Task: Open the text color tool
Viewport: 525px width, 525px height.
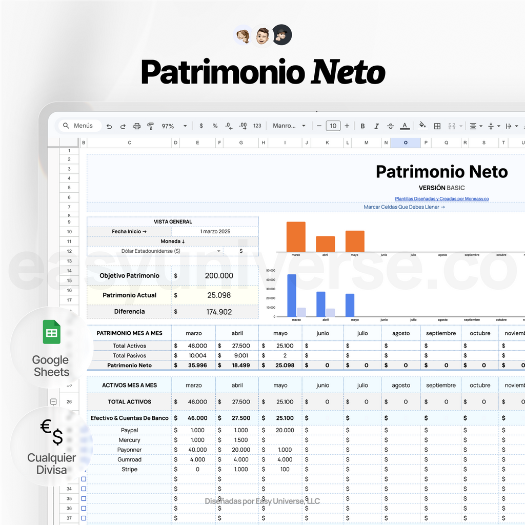Action: [x=405, y=126]
